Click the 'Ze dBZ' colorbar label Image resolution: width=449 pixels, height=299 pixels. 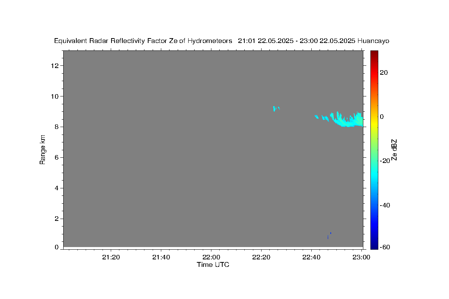[x=394, y=149]
